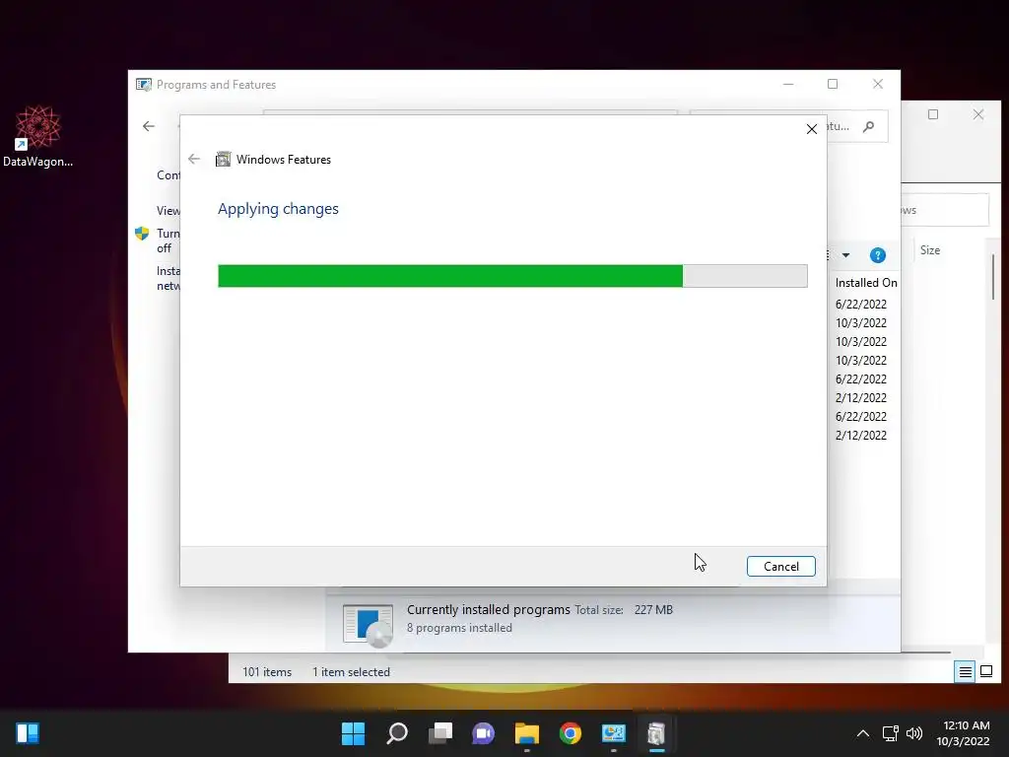Open the Windows Start menu
Screen dimensions: 1009x757
point(353,733)
